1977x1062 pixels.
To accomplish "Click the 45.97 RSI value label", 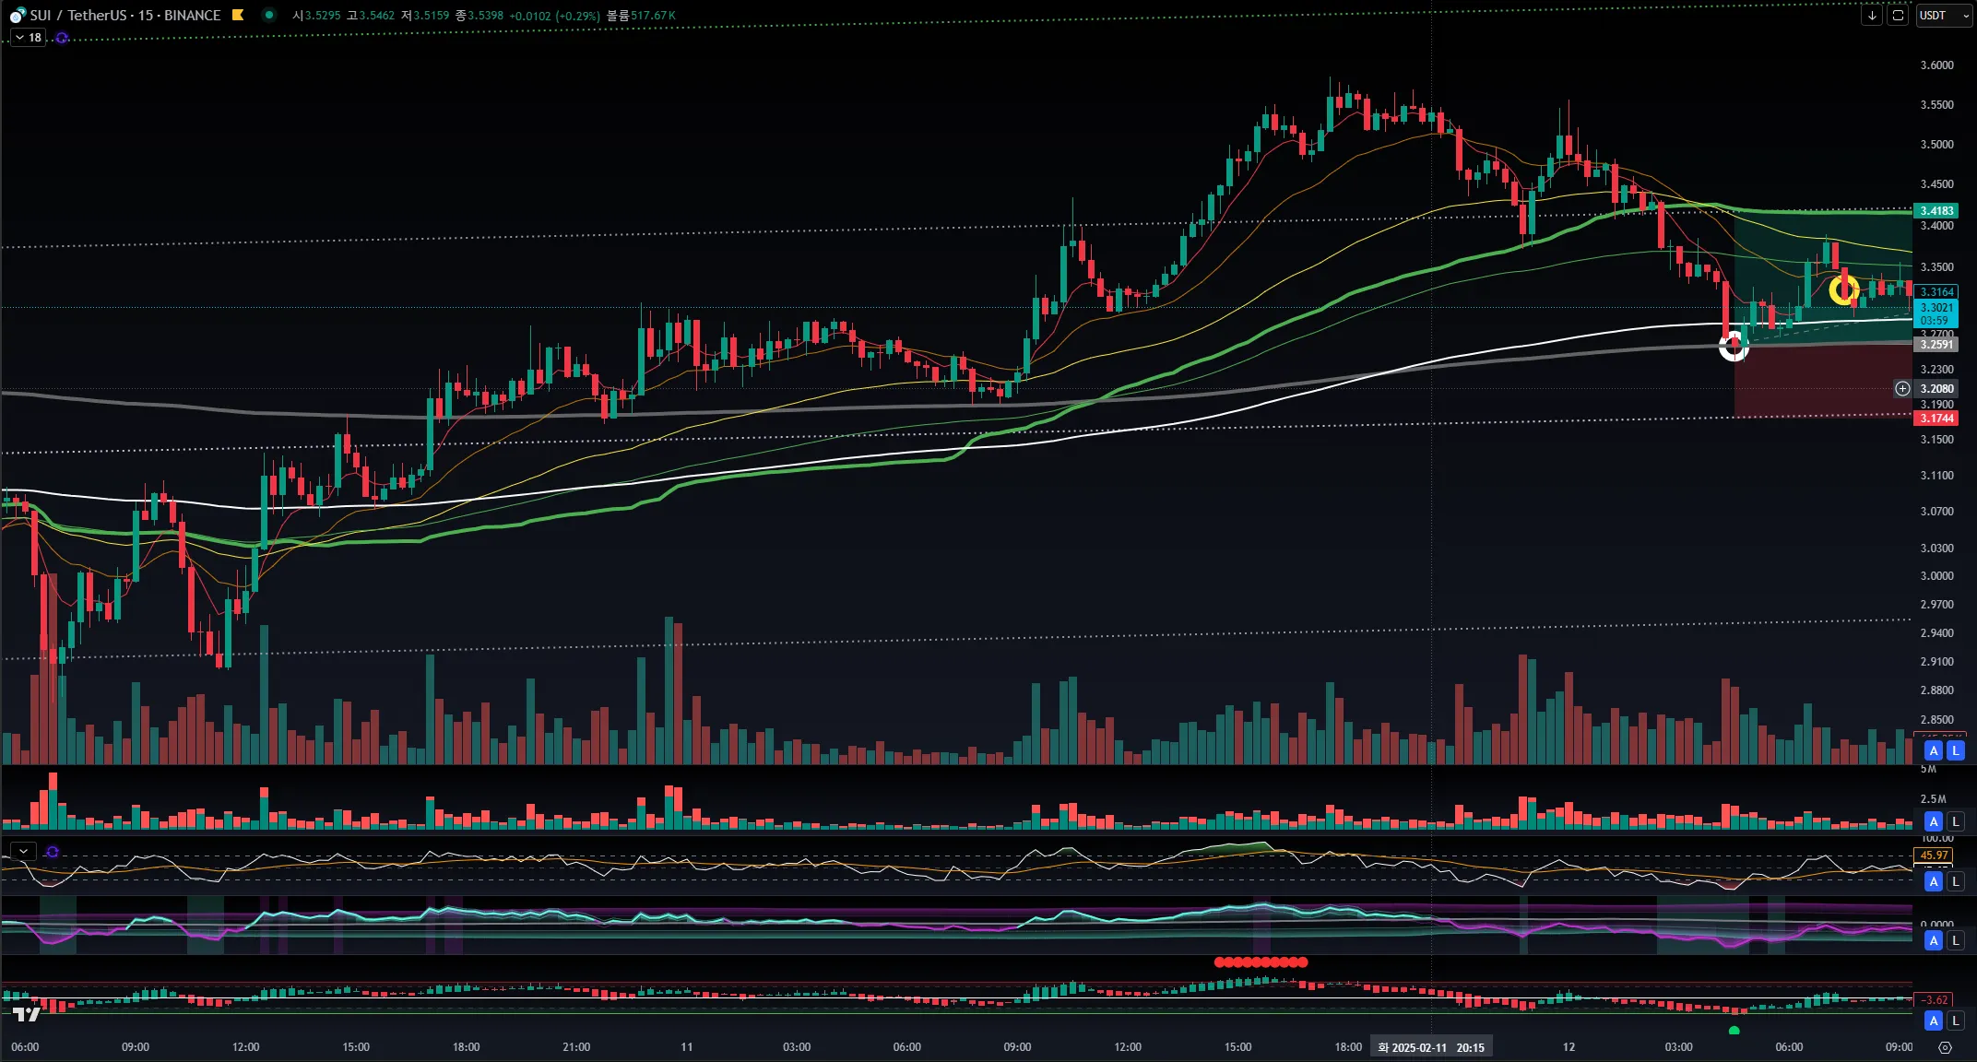I will (1934, 855).
